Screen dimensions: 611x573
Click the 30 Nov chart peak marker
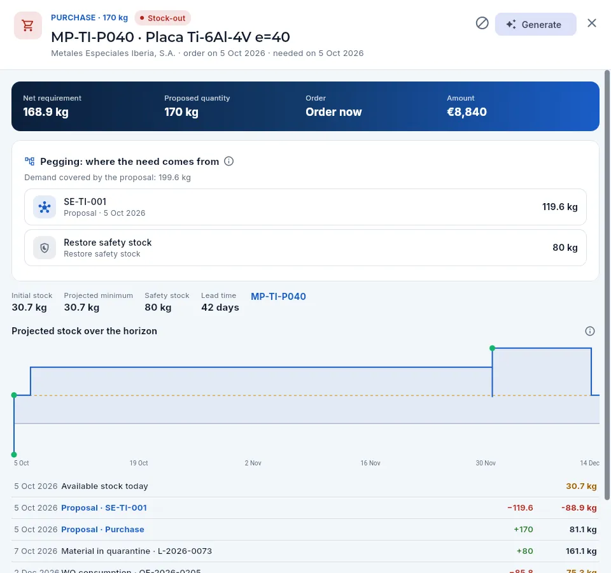(x=492, y=348)
